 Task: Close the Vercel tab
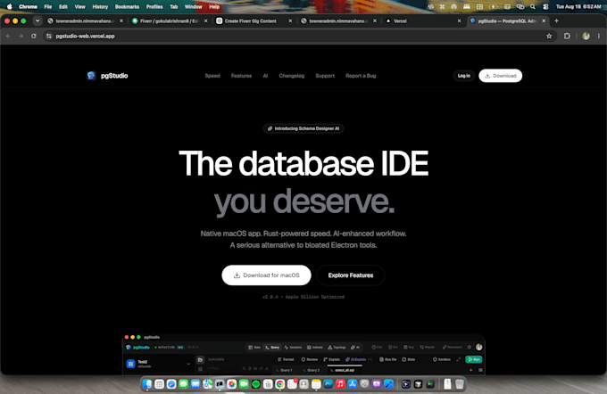pos(459,21)
